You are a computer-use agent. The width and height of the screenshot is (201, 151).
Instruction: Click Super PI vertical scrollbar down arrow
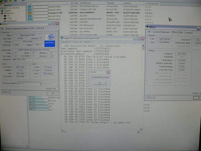(141, 129)
